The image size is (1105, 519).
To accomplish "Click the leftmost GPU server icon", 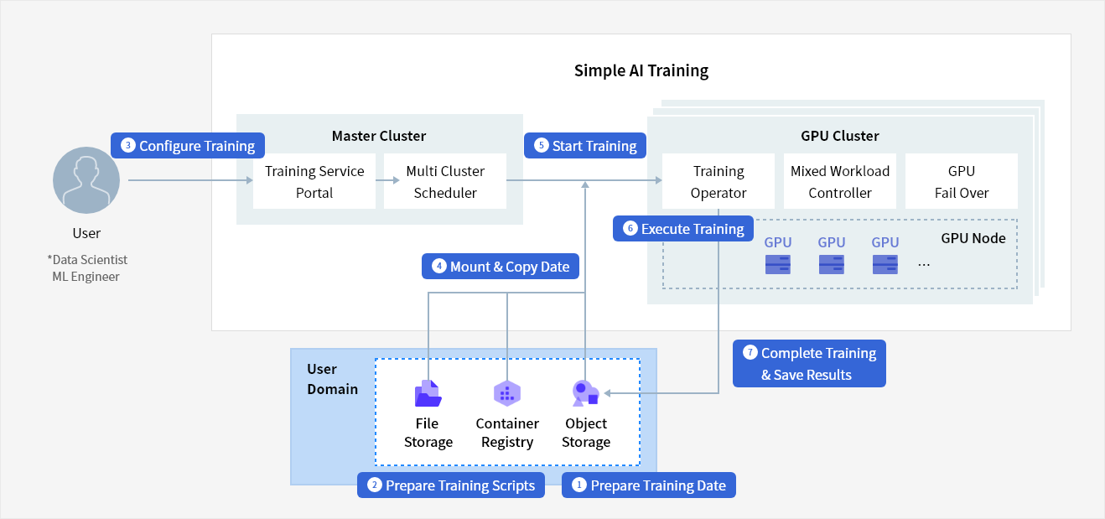I will (778, 265).
